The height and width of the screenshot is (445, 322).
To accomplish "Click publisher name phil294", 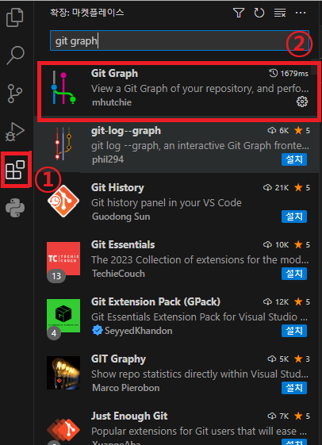I will 108,159.
